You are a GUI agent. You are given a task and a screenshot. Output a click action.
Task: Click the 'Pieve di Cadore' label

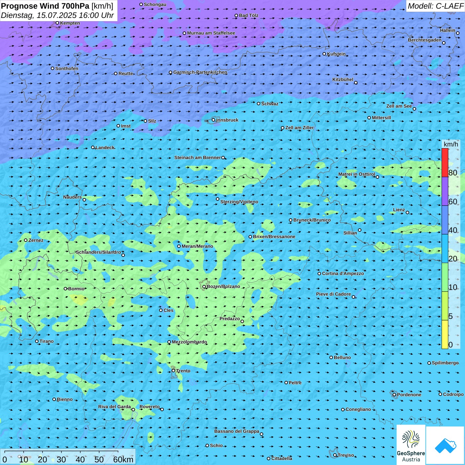tap(333, 294)
